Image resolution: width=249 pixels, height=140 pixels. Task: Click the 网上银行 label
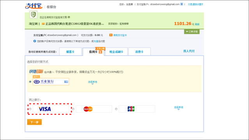[35, 100]
